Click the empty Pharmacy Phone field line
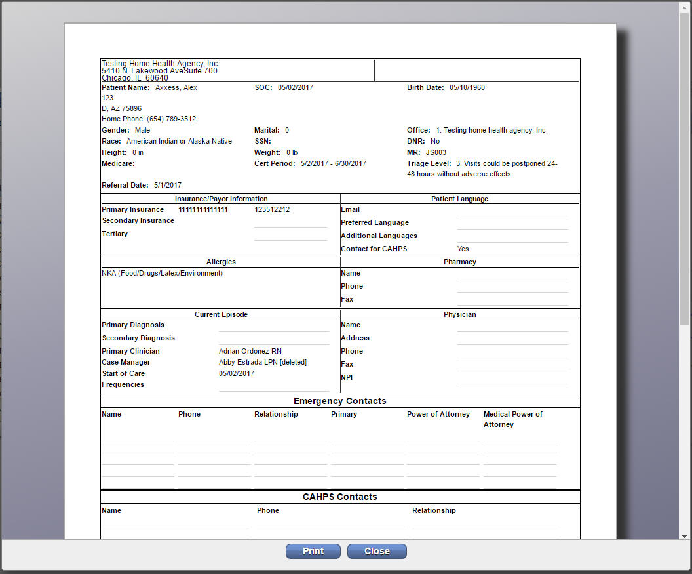692x574 pixels. click(x=512, y=288)
